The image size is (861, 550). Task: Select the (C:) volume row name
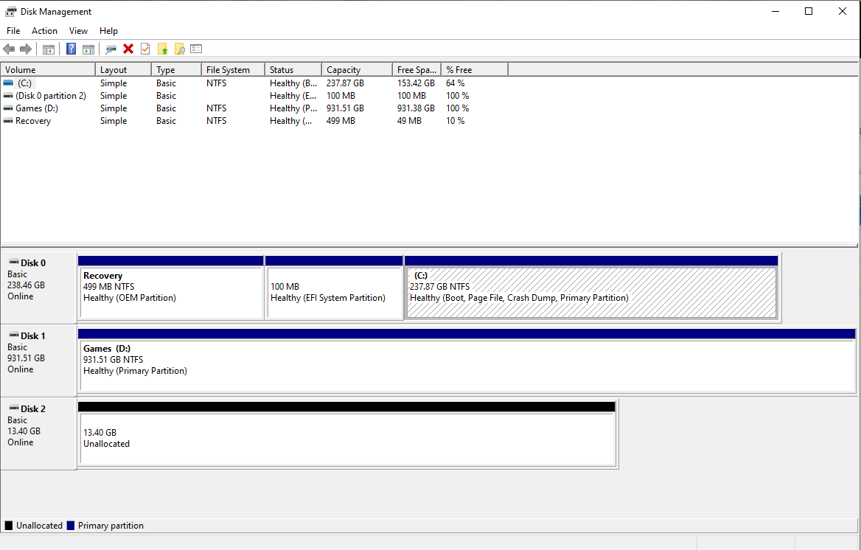[25, 83]
